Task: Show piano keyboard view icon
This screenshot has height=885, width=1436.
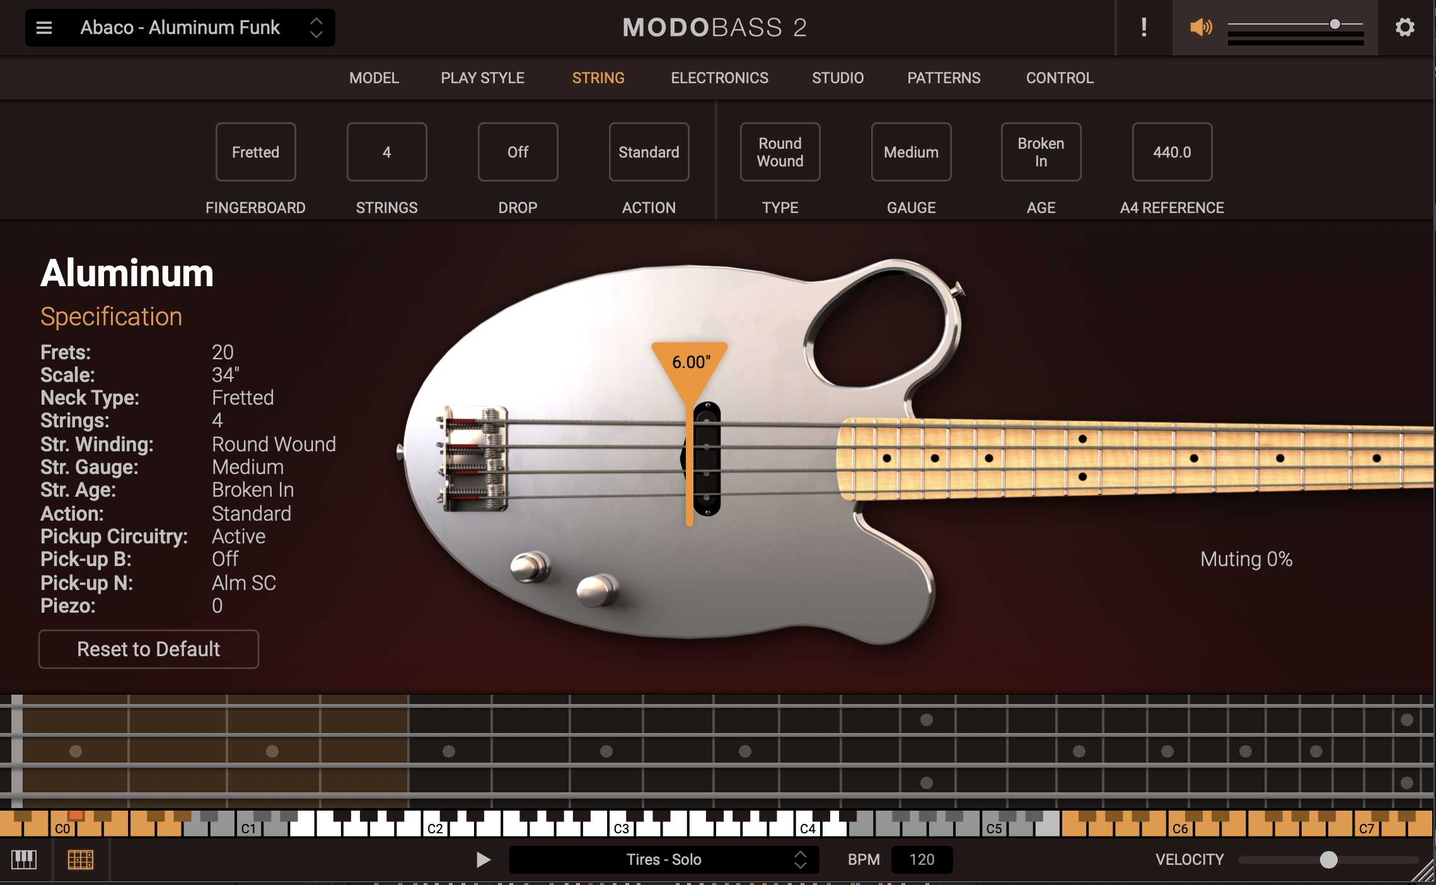Action: pyautogui.click(x=24, y=859)
